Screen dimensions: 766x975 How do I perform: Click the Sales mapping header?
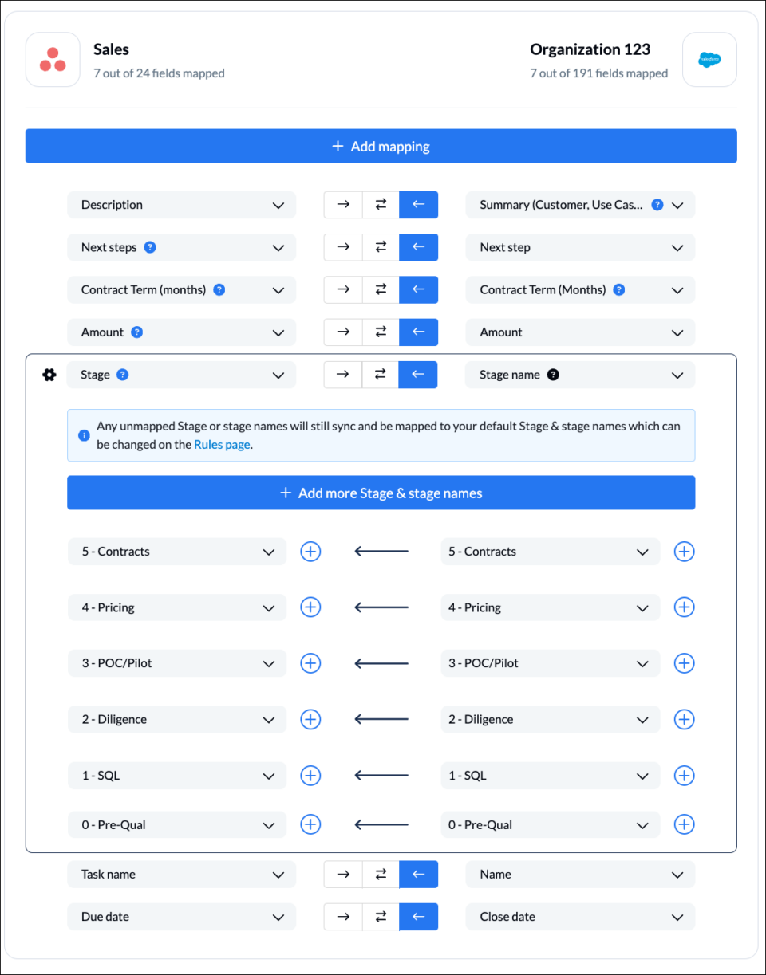click(x=111, y=49)
